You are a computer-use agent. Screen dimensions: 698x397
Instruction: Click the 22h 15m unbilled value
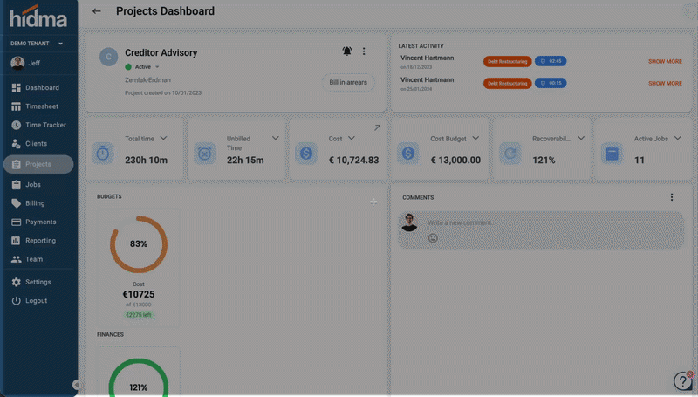coord(245,161)
